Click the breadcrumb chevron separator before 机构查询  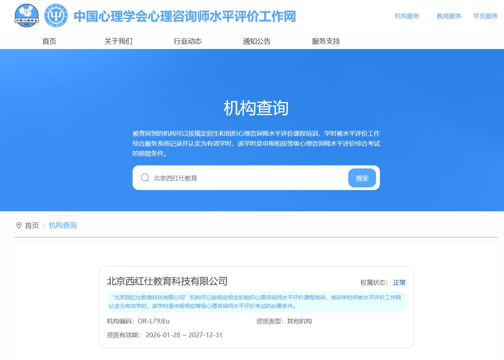click(44, 226)
